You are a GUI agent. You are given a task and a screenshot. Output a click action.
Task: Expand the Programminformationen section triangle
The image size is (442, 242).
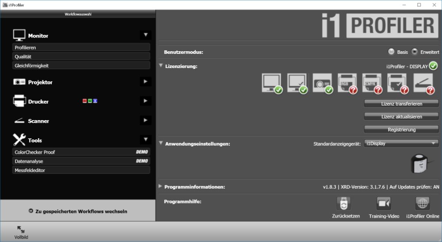coord(160,186)
